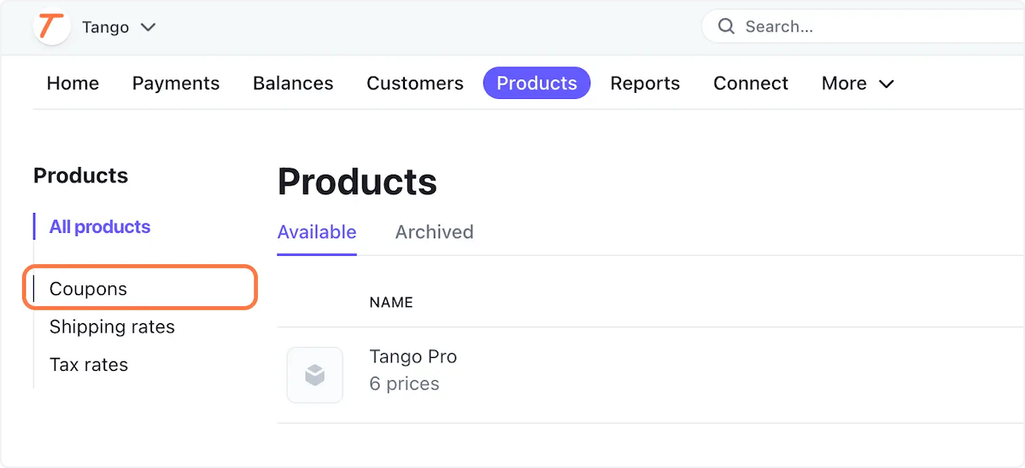Switch to the Available tab
Image resolution: width=1025 pixels, height=468 pixels.
(x=317, y=232)
